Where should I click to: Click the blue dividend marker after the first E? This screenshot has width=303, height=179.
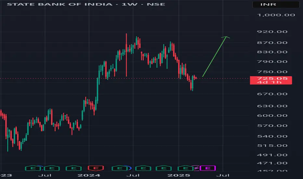41,168
